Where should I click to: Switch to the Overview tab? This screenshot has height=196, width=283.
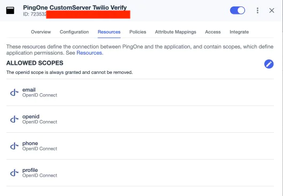[x=41, y=32]
